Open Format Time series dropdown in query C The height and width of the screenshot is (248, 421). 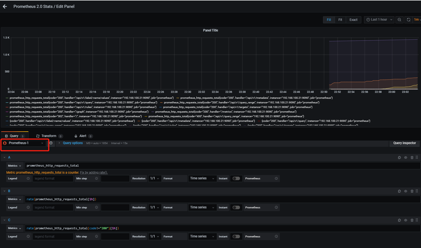(202, 237)
